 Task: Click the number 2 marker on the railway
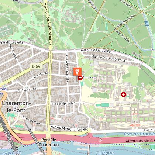point(6,135)
